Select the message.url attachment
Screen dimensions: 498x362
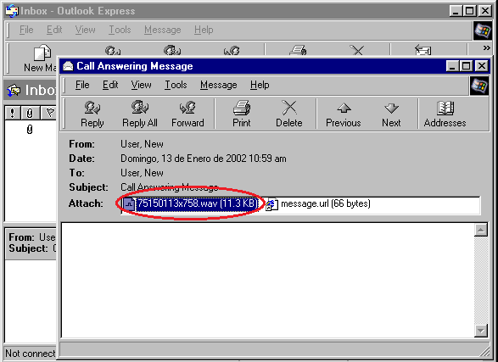(318, 203)
